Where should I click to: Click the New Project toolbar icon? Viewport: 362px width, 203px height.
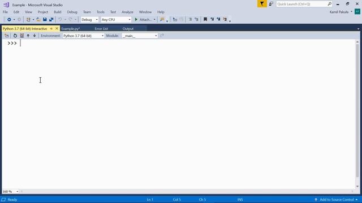tap(28, 20)
